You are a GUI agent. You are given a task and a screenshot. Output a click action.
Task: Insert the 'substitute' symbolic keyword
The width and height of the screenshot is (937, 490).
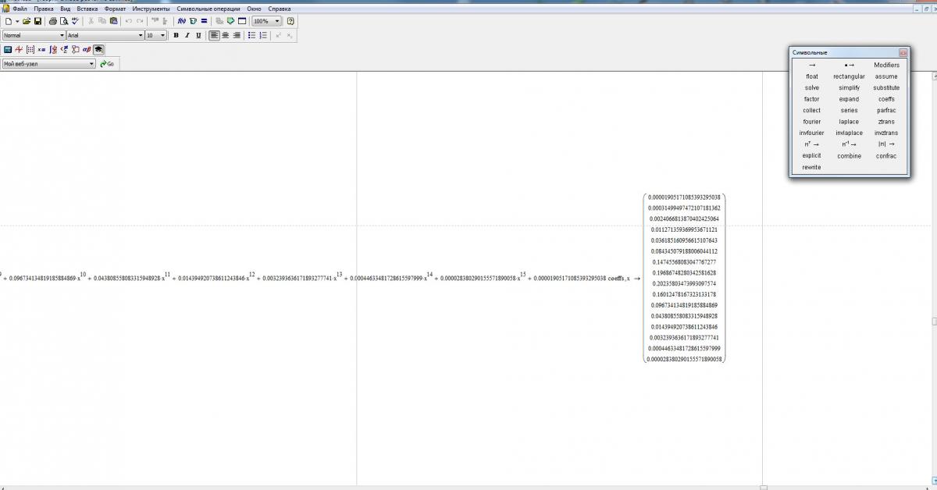click(x=886, y=87)
